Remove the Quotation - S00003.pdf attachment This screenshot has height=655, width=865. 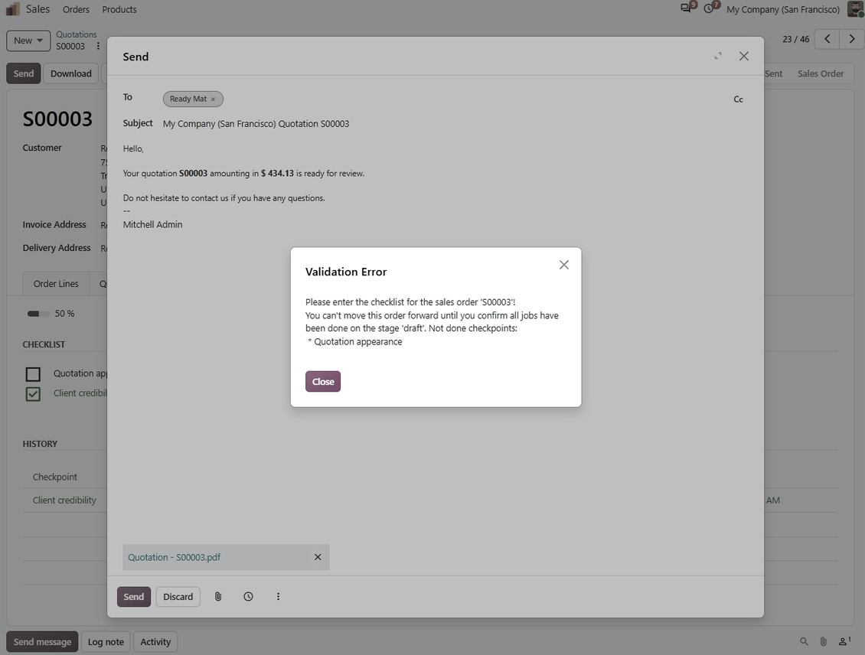tap(318, 557)
